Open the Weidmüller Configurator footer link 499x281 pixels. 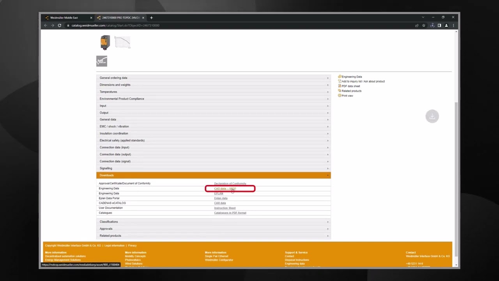(219, 260)
